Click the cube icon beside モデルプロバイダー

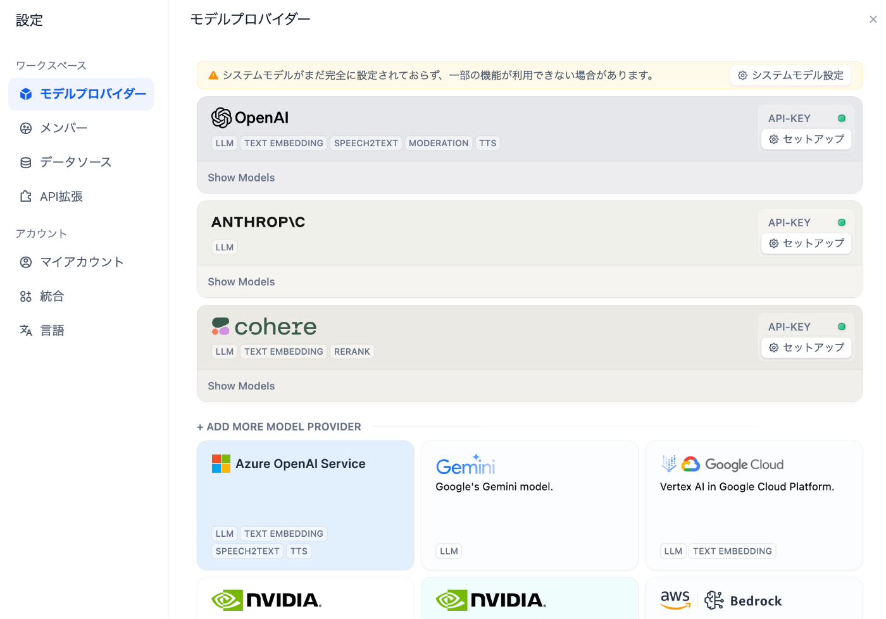(x=26, y=94)
